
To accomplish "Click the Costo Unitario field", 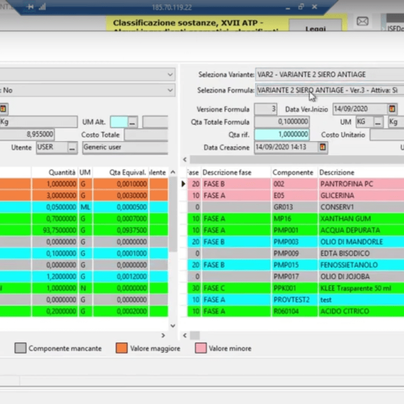I will [387, 134].
